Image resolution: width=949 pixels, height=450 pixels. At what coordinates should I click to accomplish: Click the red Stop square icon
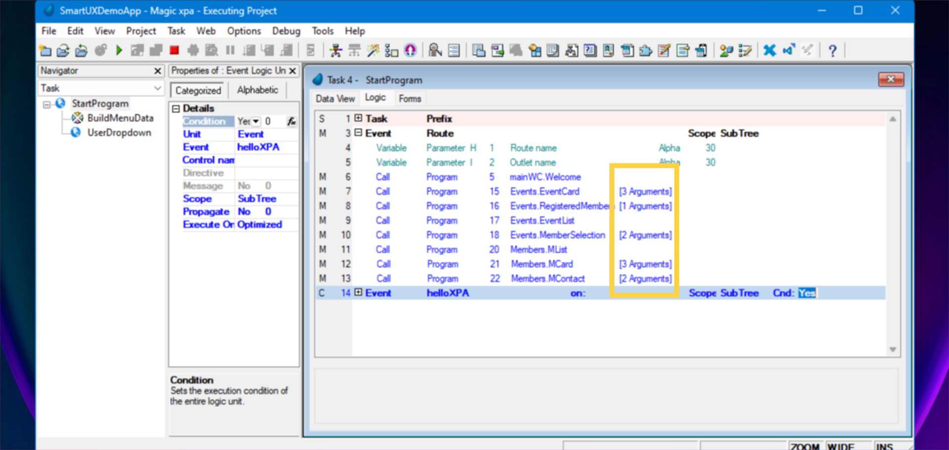pyautogui.click(x=174, y=50)
